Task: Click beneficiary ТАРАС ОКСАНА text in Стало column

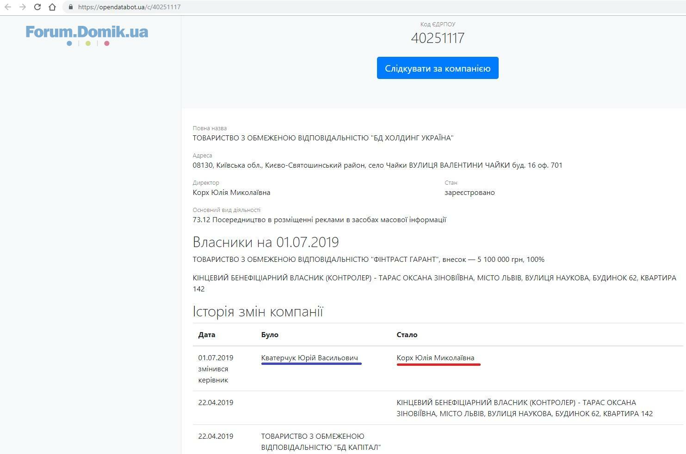Action: tap(525, 408)
